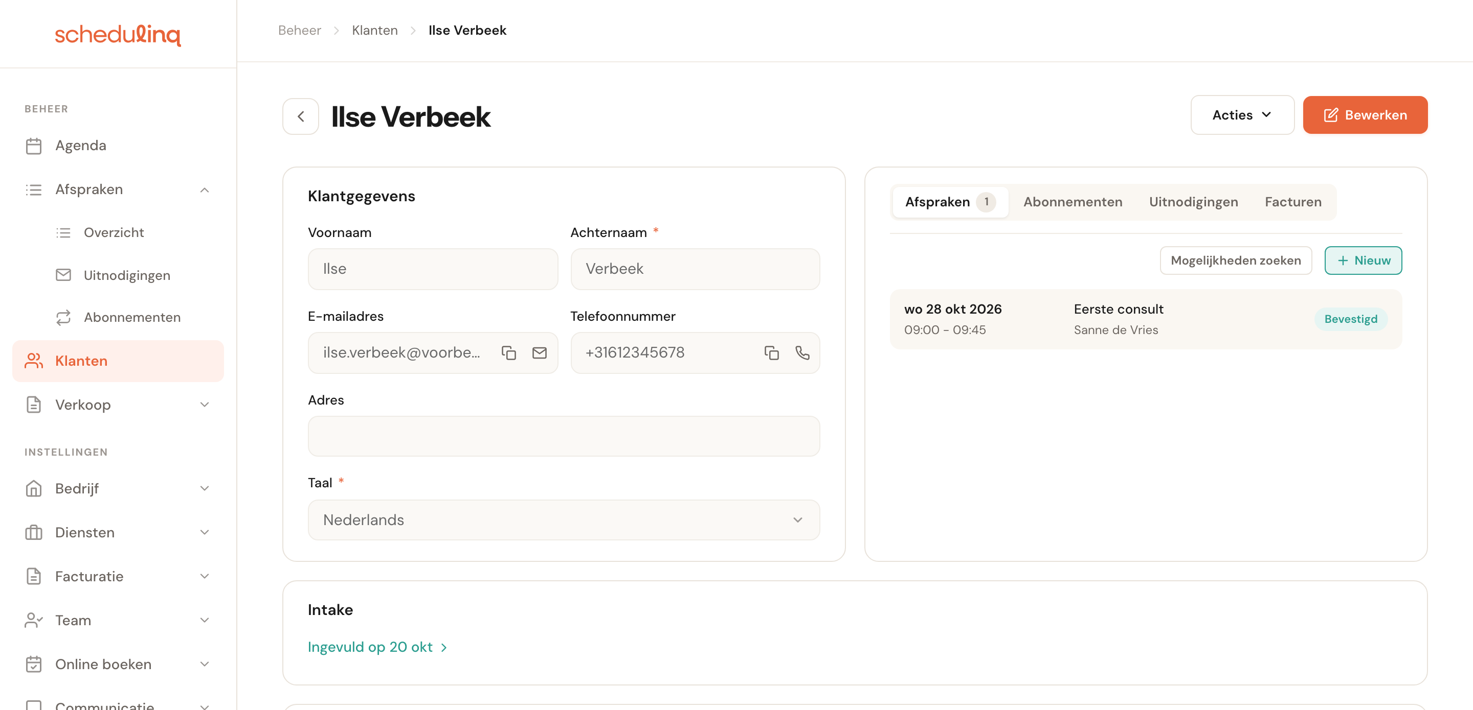Screen dimensions: 1473x710
Task: Click Mogelijkheden zoeken
Action: (x=1236, y=261)
